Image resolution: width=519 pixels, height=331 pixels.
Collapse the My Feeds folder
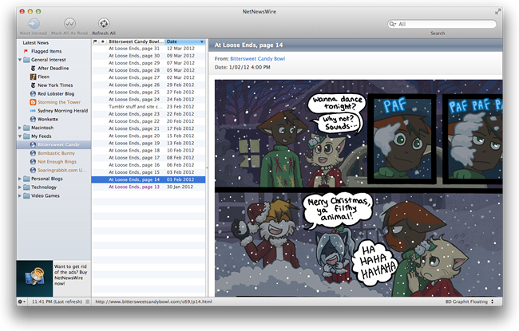click(20, 136)
